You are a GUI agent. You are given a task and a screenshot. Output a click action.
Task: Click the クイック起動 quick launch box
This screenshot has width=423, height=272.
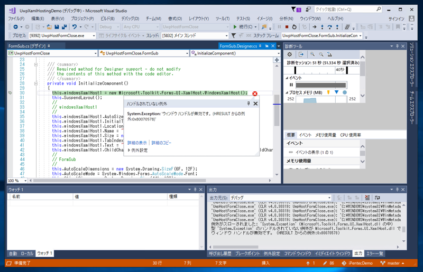point(348,10)
